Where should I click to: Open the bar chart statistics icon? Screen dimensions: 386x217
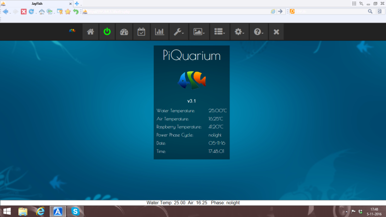(159, 32)
